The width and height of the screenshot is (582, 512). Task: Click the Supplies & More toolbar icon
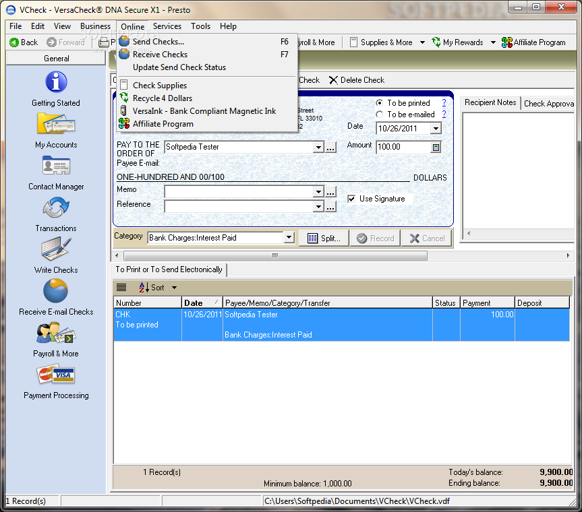(354, 42)
